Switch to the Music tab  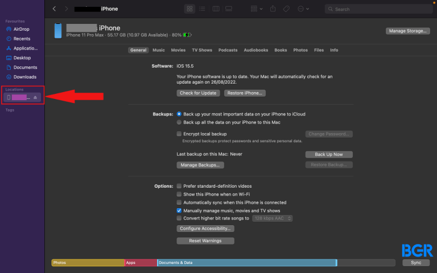click(159, 50)
